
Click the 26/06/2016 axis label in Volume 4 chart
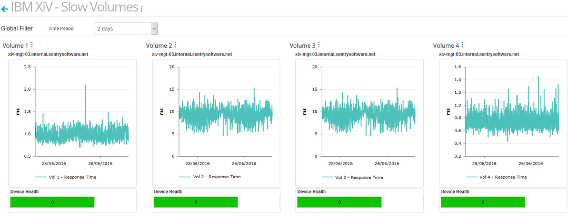(x=531, y=164)
